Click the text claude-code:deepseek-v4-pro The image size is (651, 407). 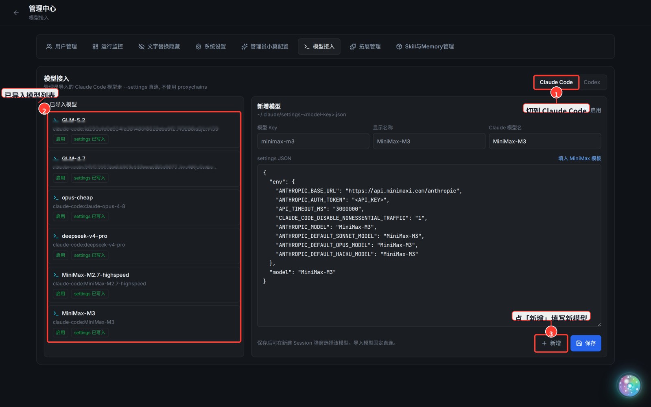click(89, 245)
